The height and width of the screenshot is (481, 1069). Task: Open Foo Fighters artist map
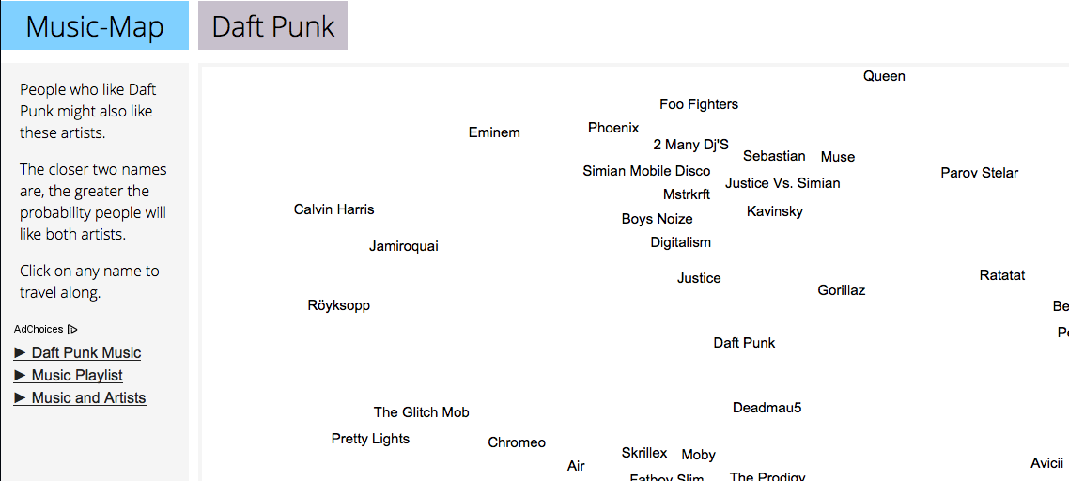(x=699, y=104)
